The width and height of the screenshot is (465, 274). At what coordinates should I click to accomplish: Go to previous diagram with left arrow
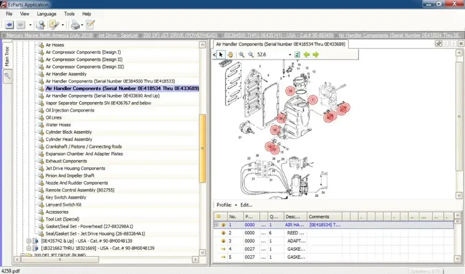(x=306, y=55)
